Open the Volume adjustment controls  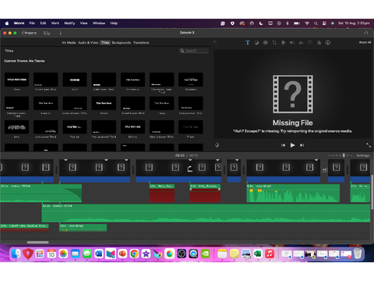coord(292,43)
